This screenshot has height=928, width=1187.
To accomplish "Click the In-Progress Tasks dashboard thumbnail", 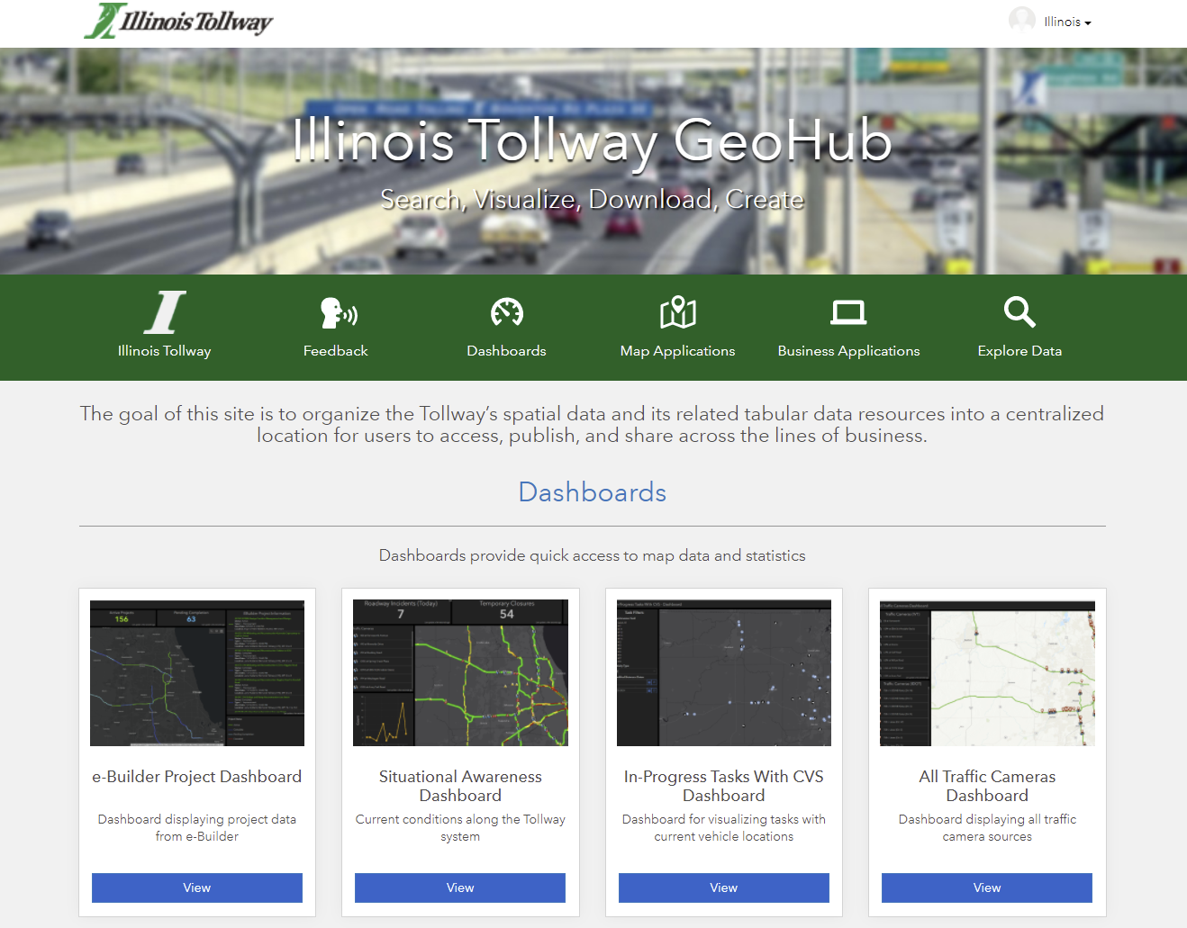I will click(724, 673).
